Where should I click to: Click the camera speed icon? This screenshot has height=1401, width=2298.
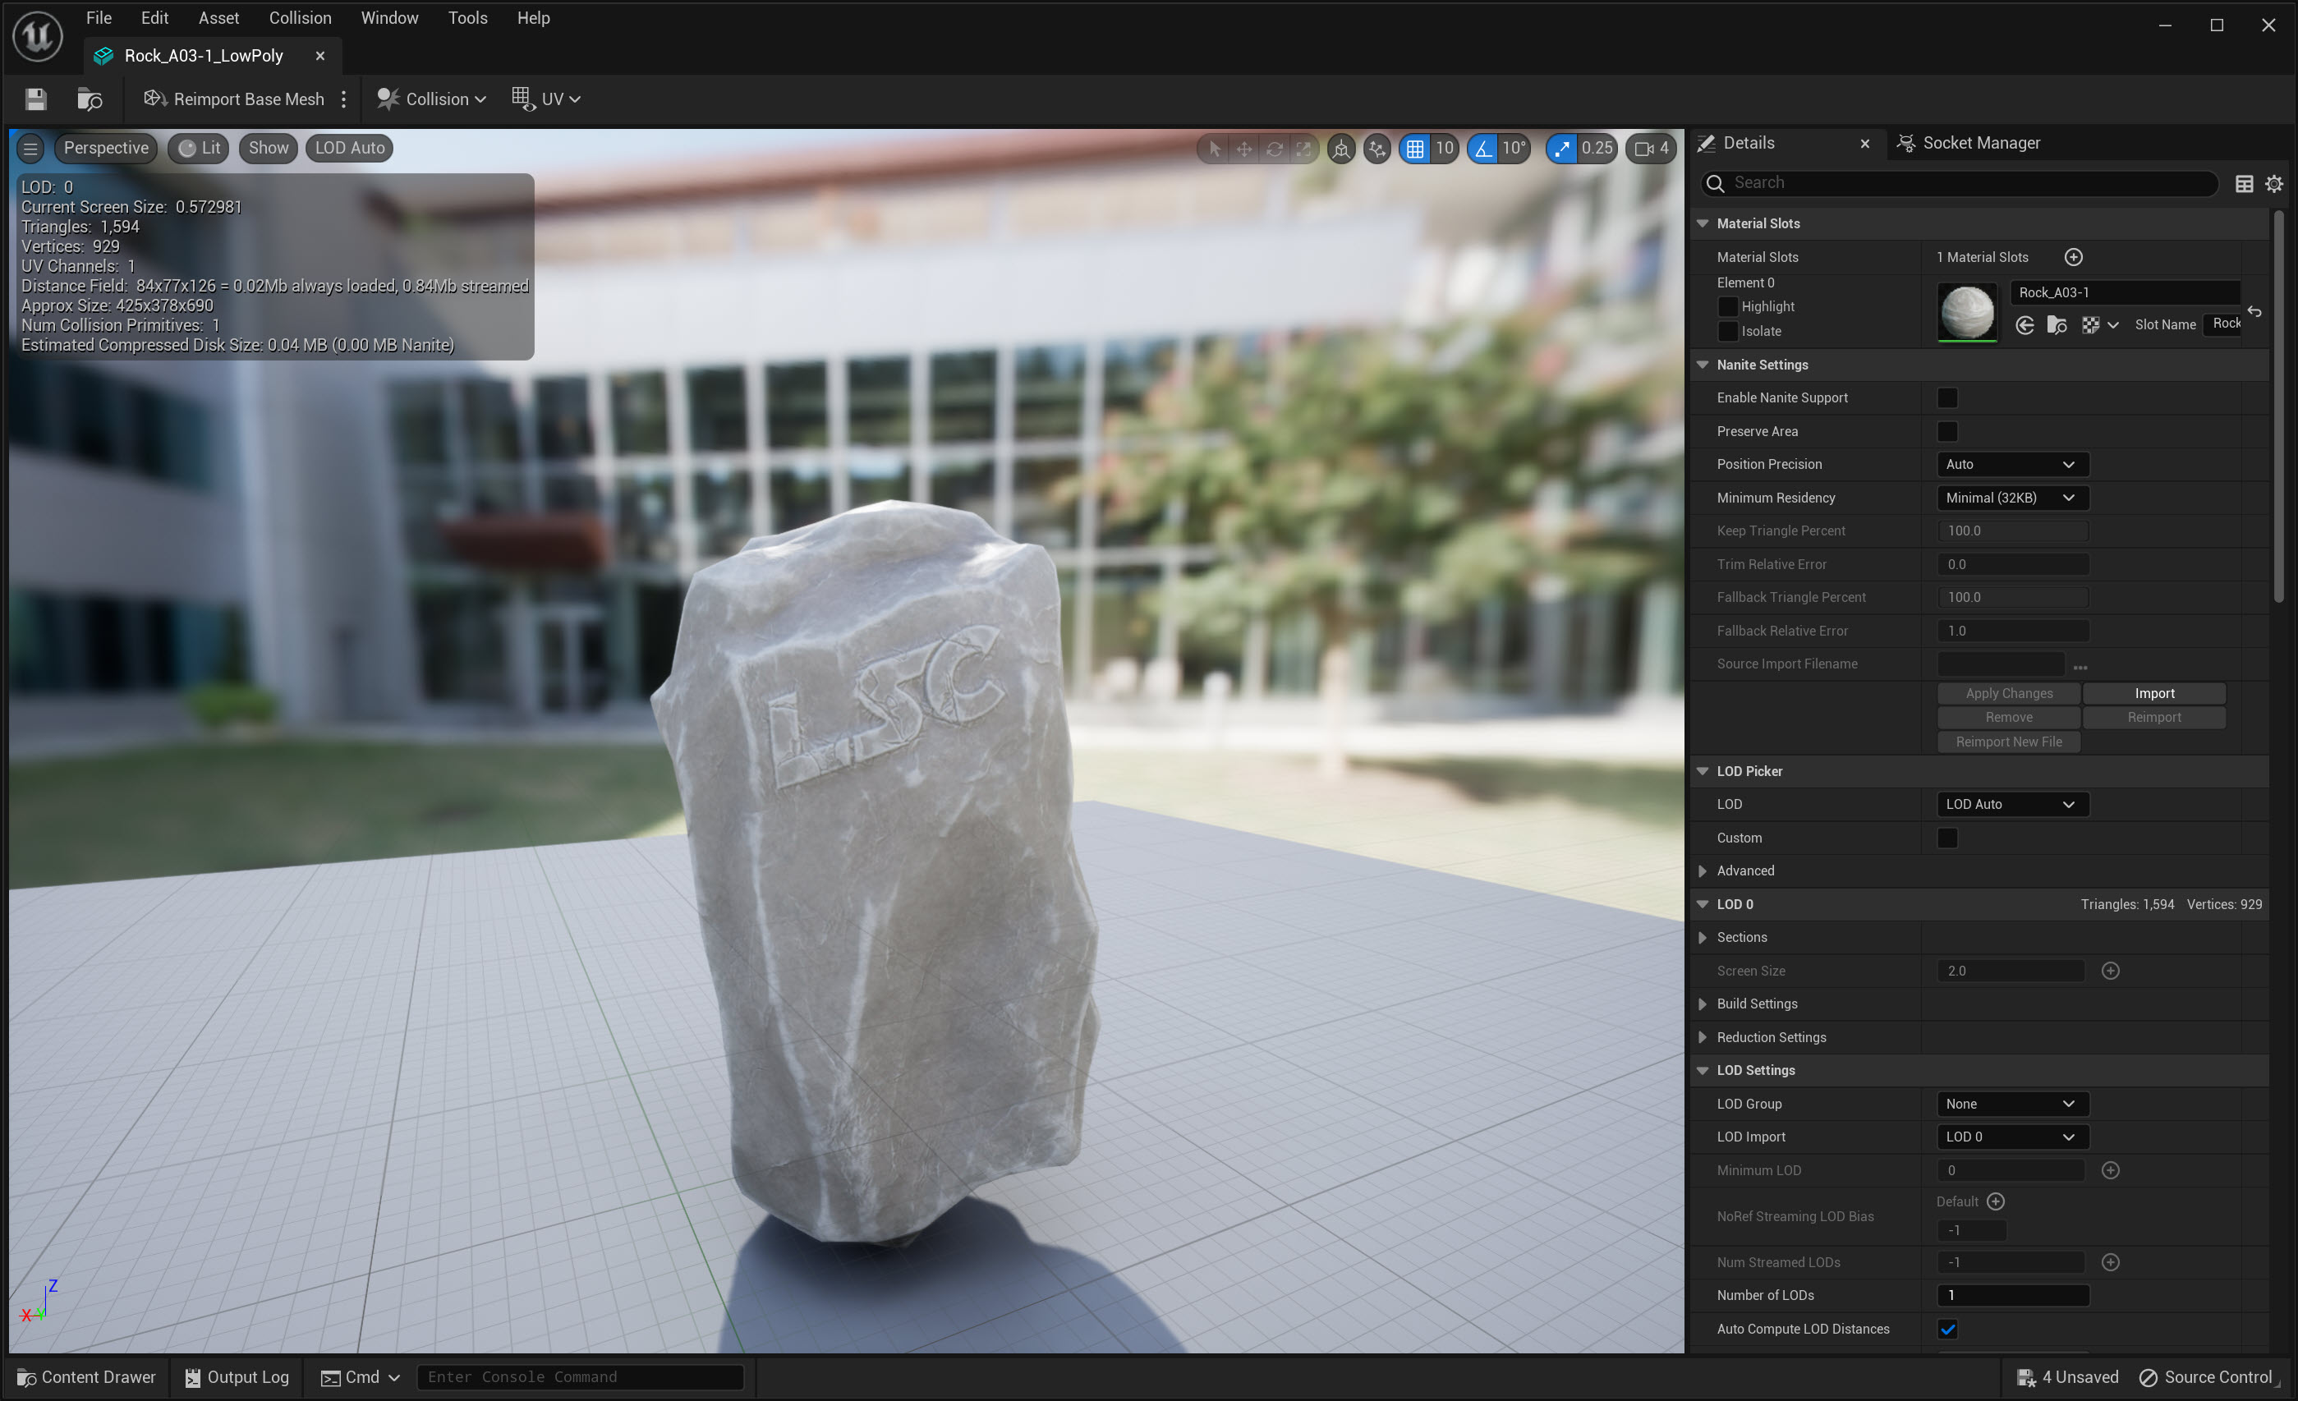click(1643, 149)
